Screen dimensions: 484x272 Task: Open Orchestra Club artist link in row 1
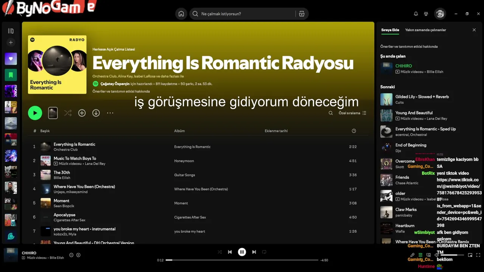65,150
